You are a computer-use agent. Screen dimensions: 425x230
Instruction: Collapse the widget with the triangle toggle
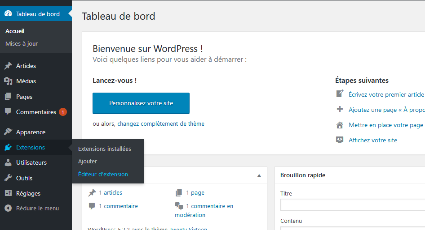pyautogui.click(x=259, y=175)
